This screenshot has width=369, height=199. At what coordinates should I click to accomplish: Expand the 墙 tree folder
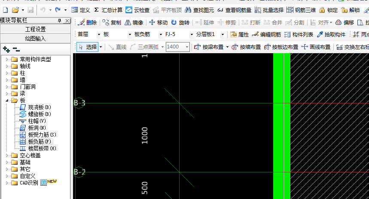pyautogui.click(x=7, y=80)
